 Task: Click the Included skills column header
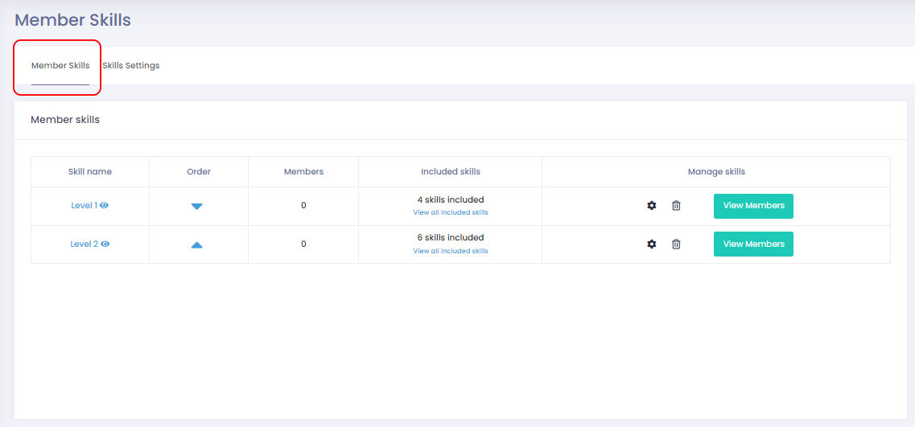(x=451, y=172)
